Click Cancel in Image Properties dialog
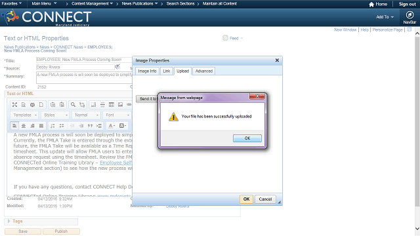420x236 pixels. tap(265, 199)
